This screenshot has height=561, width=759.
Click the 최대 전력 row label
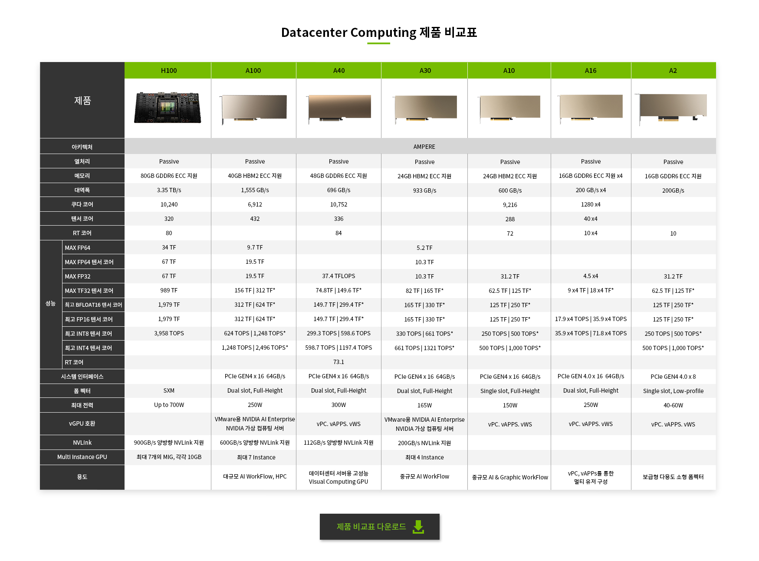[x=82, y=405]
